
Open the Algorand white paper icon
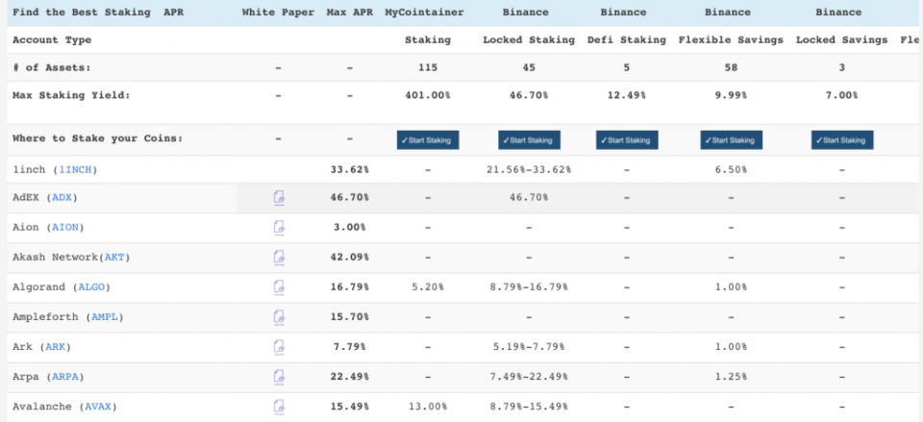click(x=279, y=287)
